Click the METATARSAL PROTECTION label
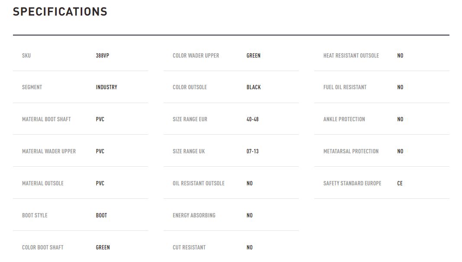Image resolution: width=462 pixels, height=262 pixels. pos(351,151)
